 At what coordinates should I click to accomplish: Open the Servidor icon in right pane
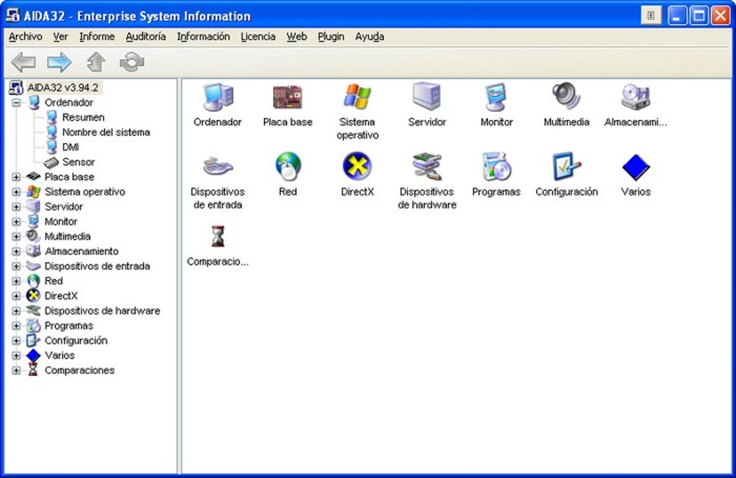[426, 96]
